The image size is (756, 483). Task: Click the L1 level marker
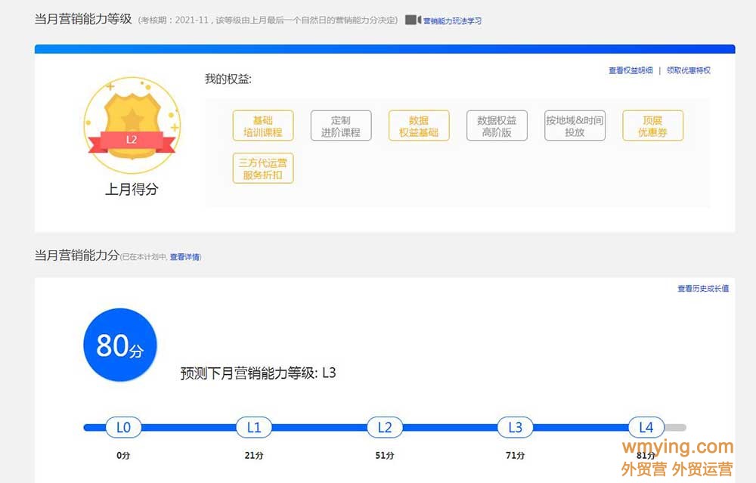(253, 427)
